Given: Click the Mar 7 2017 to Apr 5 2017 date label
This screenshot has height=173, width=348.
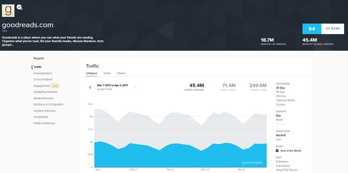Looking at the screenshot, I should 113,85.
